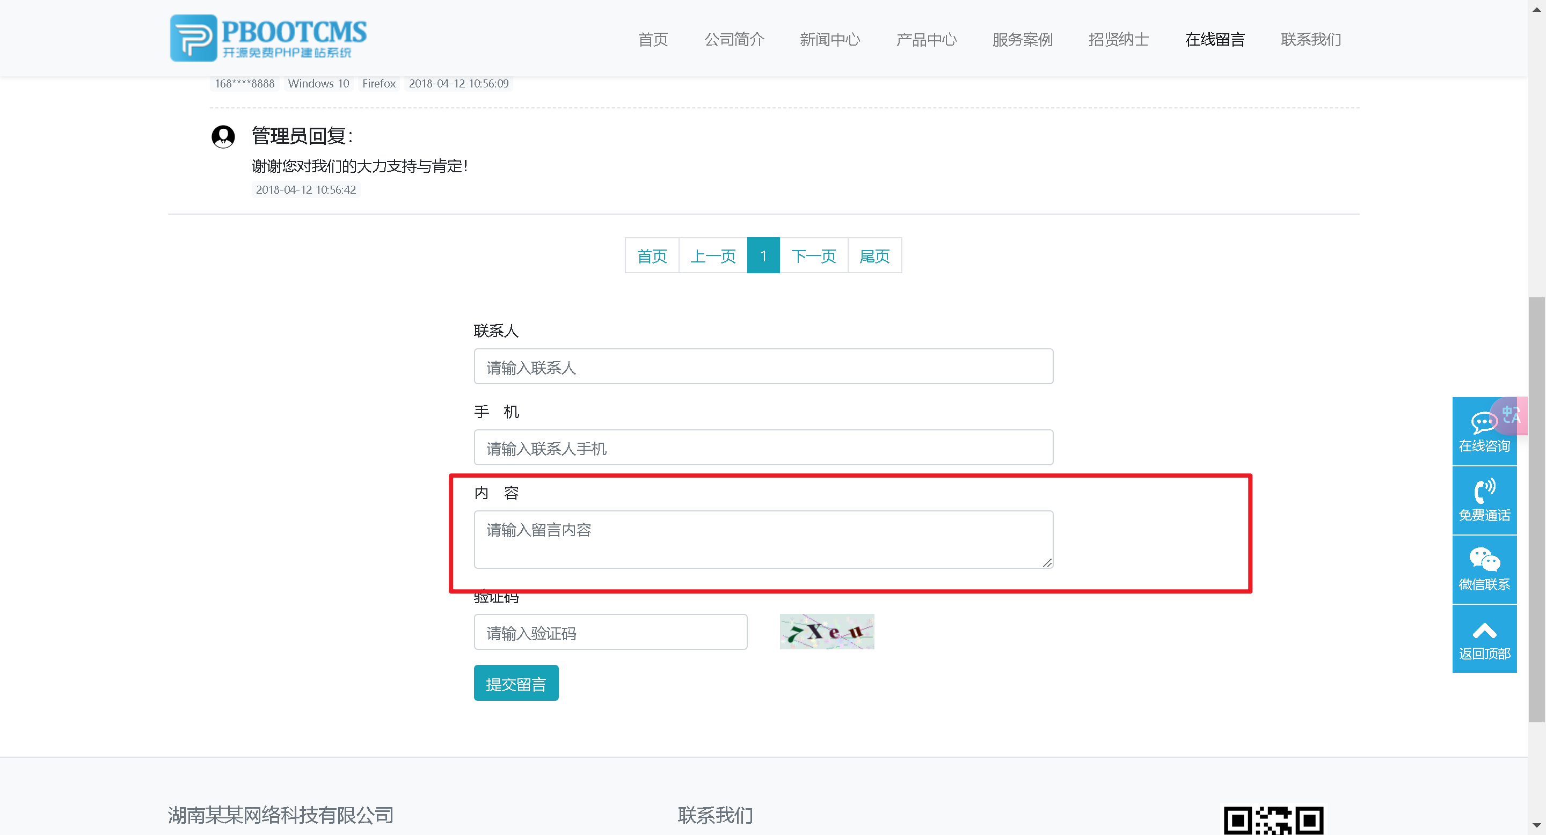Open the 公司简介 menu item
The width and height of the screenshot is (1546, 835).
tap(734, 40)
